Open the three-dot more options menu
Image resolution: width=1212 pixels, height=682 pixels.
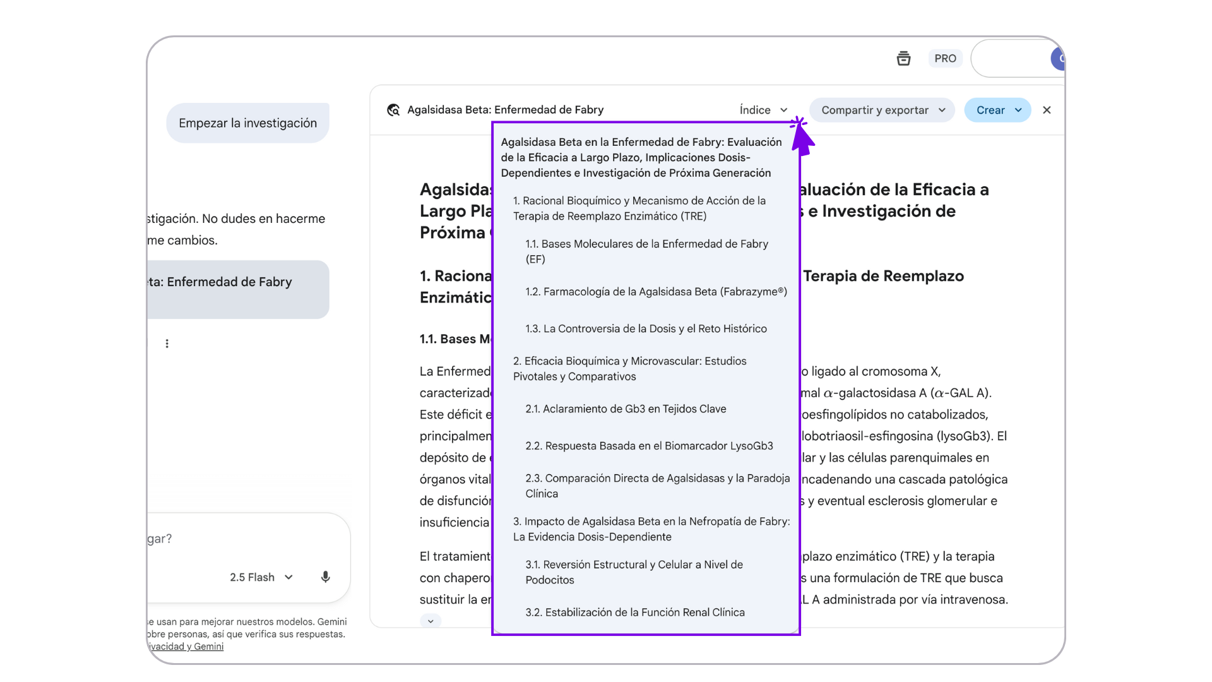[167, 344]
